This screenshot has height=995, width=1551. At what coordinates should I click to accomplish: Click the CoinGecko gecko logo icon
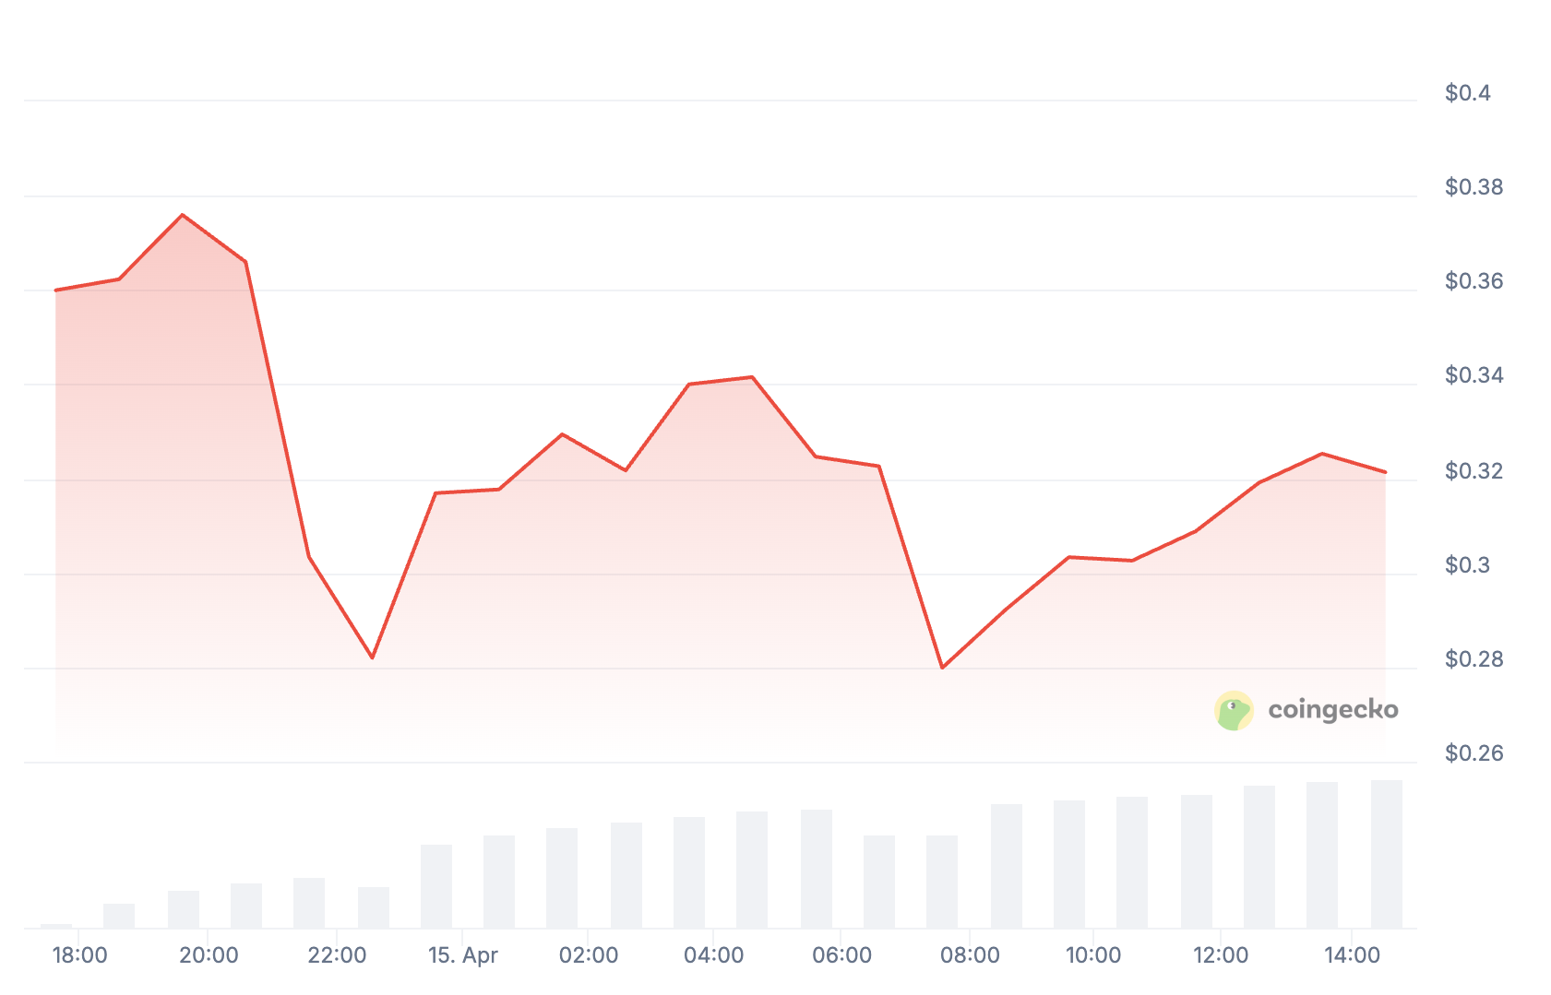pos(1234,711)
